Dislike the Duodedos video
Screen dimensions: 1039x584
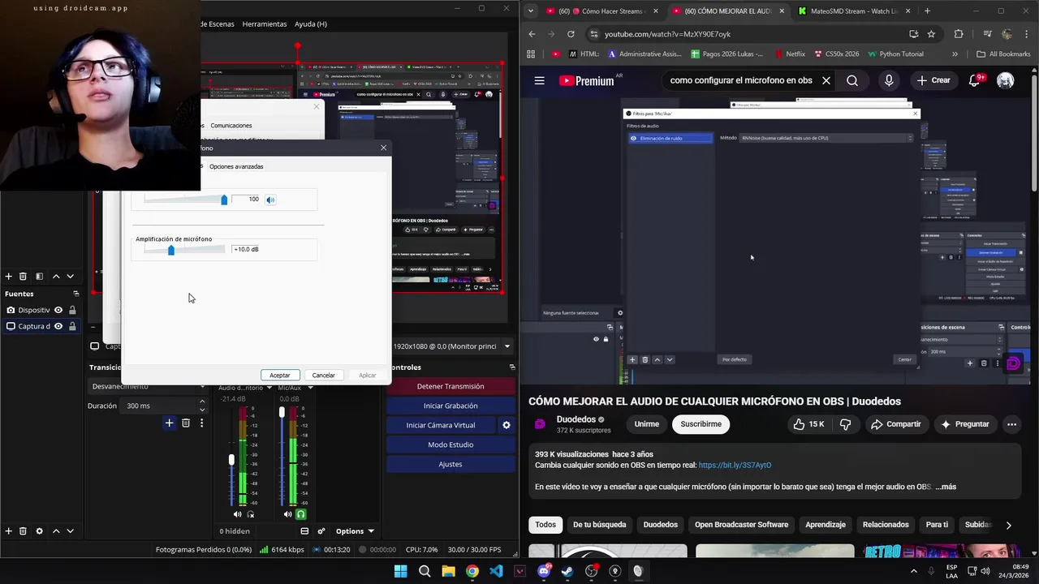[x=845, y=424]
